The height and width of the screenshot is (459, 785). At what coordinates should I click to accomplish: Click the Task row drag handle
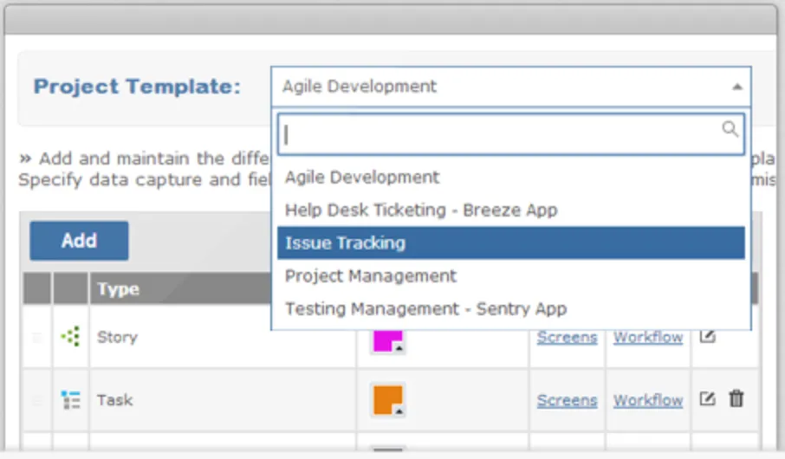(37, 401)
